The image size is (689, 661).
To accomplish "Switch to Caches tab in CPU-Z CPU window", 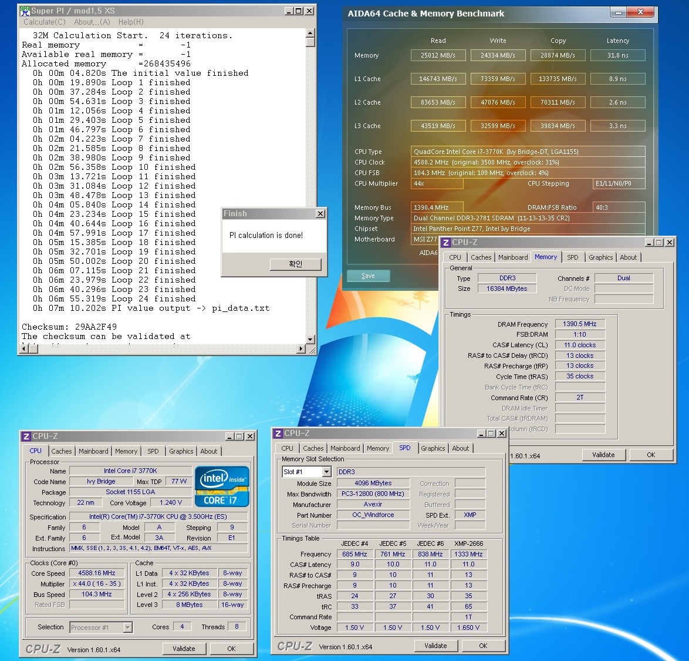I will tap(61, 451).
